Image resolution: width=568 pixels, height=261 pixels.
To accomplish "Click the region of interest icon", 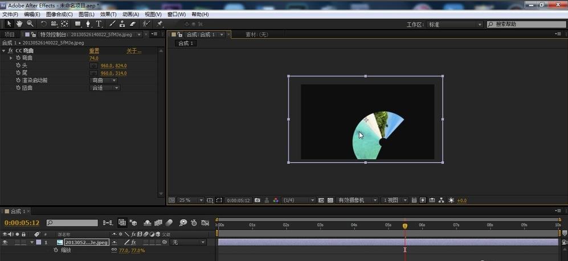I will click(219, 200).
